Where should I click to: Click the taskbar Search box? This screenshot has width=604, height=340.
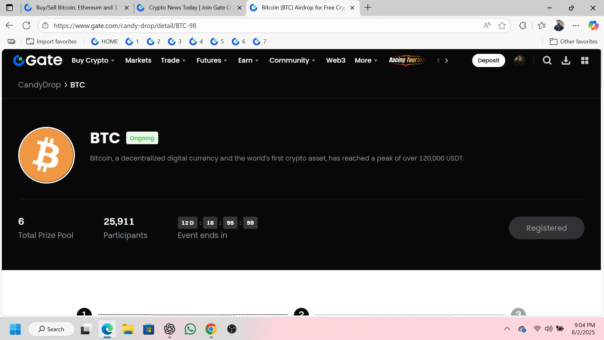[x=51, y=329]
